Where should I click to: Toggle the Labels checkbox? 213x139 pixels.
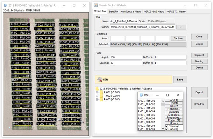167,129
